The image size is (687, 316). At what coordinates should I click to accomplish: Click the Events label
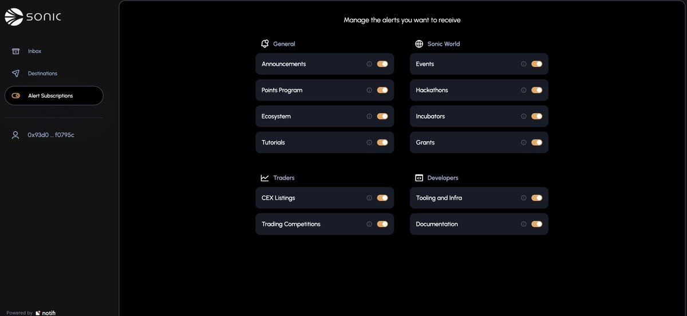click(425, 64)
